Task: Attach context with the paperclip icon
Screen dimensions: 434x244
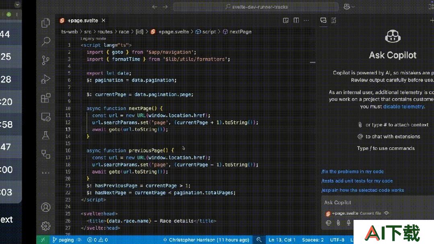Action: click(x=338, y=223)
